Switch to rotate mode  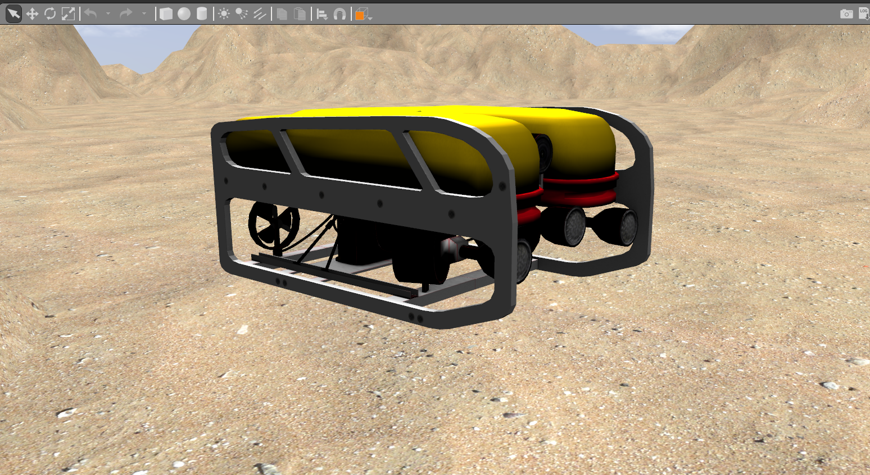[x=50, y=13]
